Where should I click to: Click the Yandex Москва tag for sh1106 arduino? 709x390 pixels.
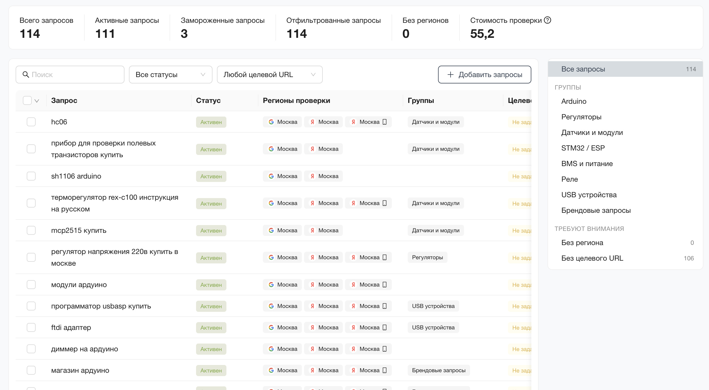323,176
